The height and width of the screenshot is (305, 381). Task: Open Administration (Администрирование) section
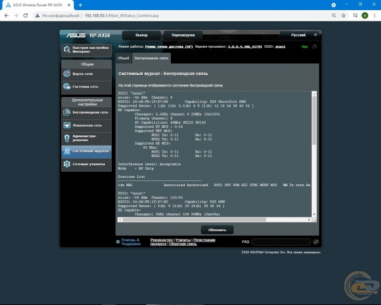tap(86, 138)
